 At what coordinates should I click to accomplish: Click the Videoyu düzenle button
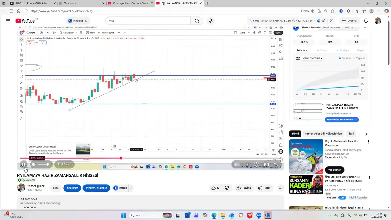(96, 188)
